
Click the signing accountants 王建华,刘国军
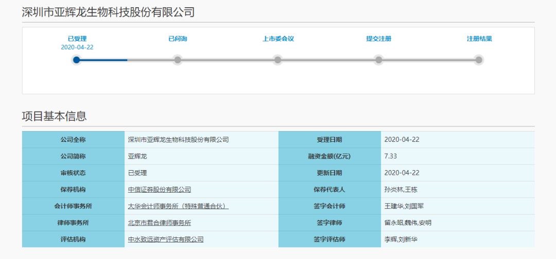[404, 206]
